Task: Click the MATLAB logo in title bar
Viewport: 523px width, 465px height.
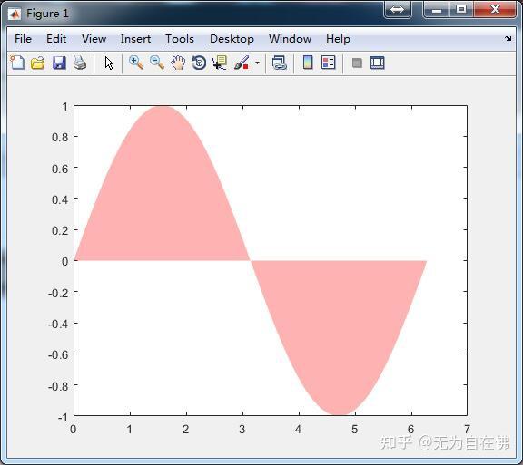Action: tap(15, 14)
